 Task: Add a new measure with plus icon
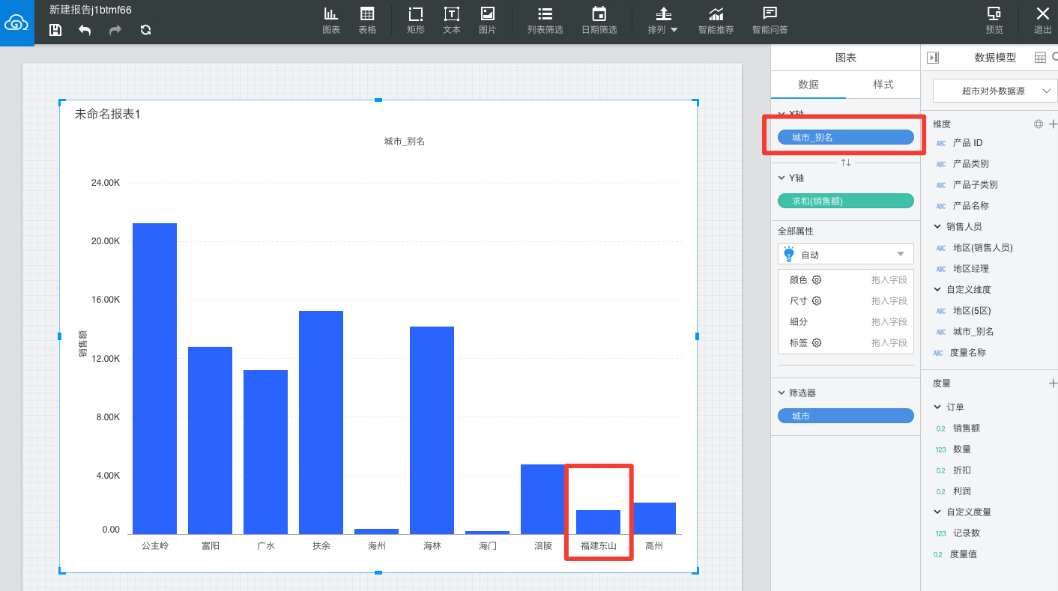[x=1053, y=383]
